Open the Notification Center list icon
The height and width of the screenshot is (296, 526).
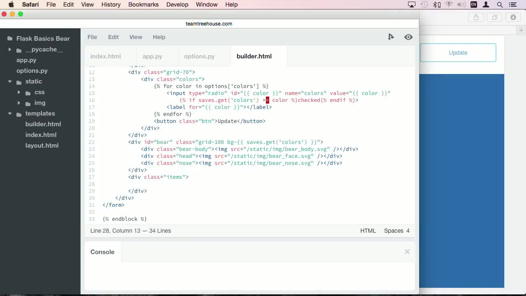coord(512,5)
